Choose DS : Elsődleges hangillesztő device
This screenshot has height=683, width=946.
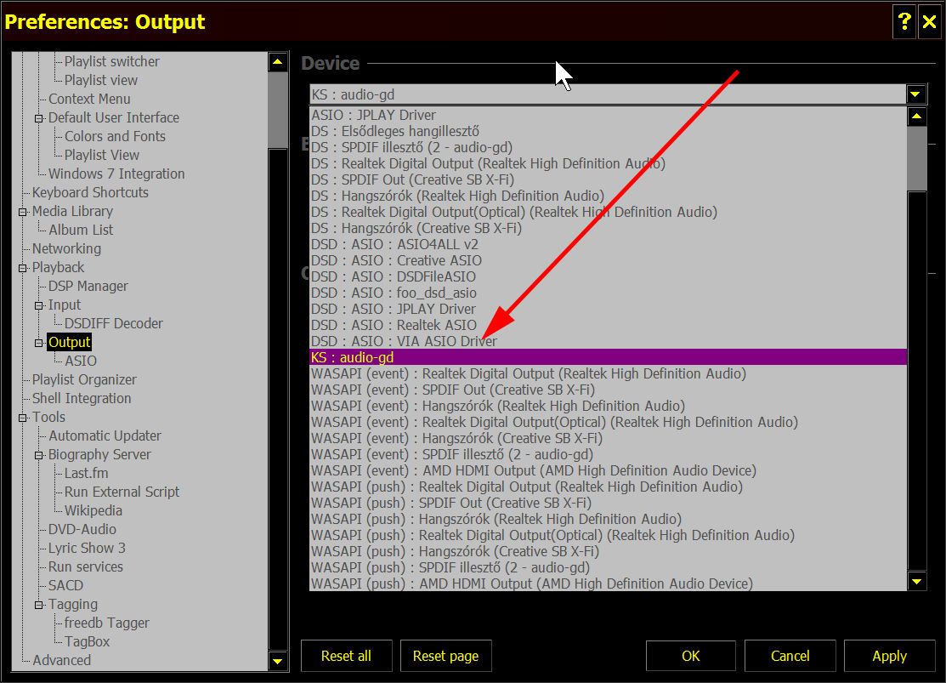[609, 132]
